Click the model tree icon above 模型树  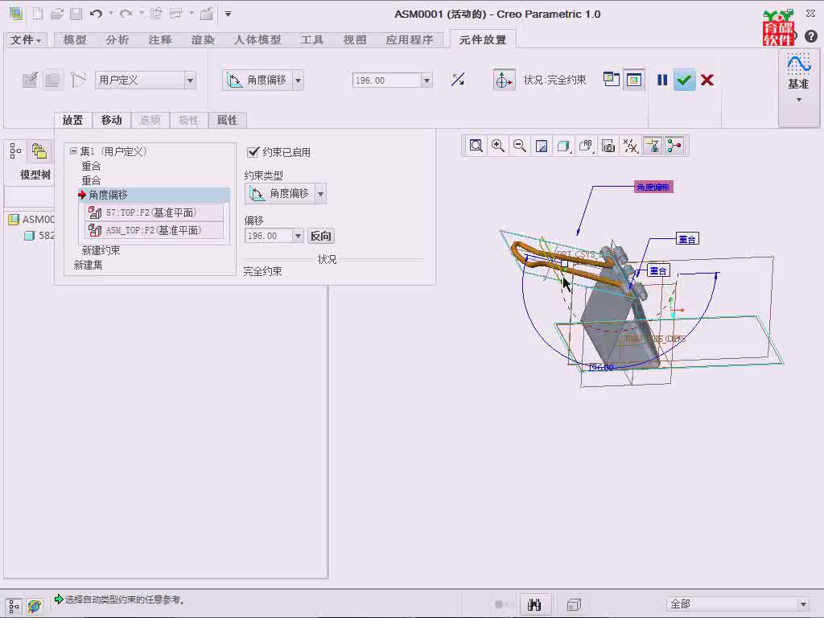click(x=15, y=151)
